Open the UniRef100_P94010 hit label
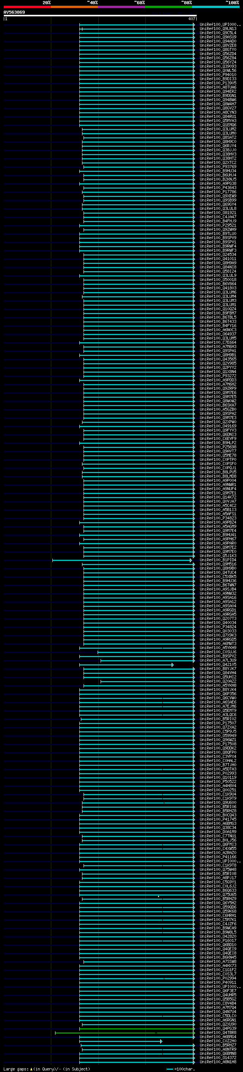The height and width of the screenshot is (1072, 243). click(x=218, y=75)
